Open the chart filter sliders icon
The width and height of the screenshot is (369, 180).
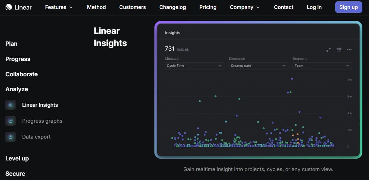339,50
